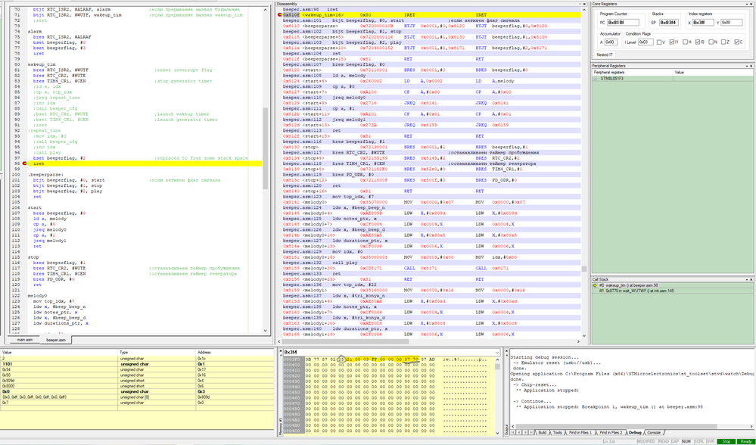Close the Memory pane with its X
756x445 pixels.
[281, 350]
